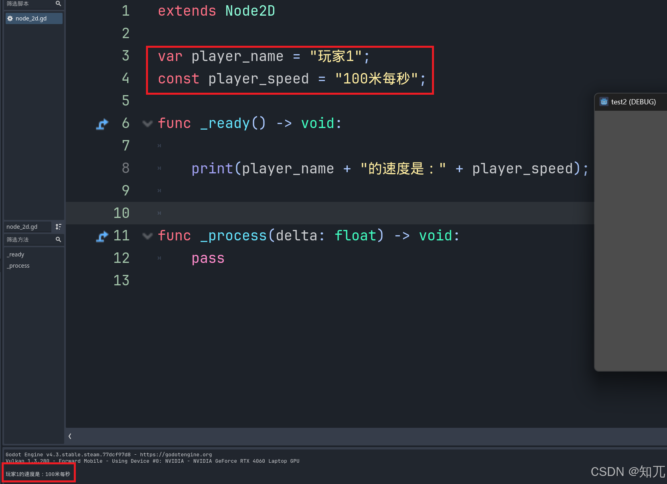Click the 玩家1的速度是 output message
The width and height of the screenshot is (667, 484).
pos(38,474)
